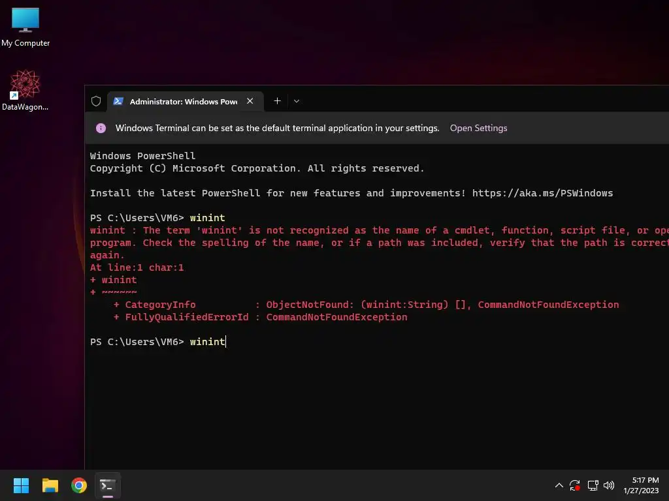Open the clock showing 5:17 PM
Screen dimensions: 669x501
coord(642,485)
